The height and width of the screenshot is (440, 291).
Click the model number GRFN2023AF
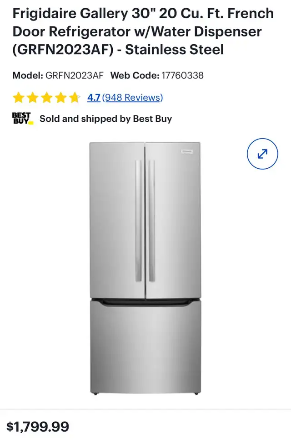tap(75, 76)
